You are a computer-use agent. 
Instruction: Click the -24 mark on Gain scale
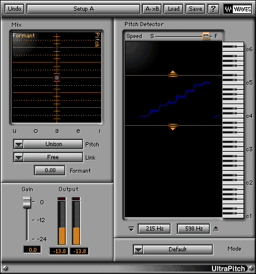42,239
